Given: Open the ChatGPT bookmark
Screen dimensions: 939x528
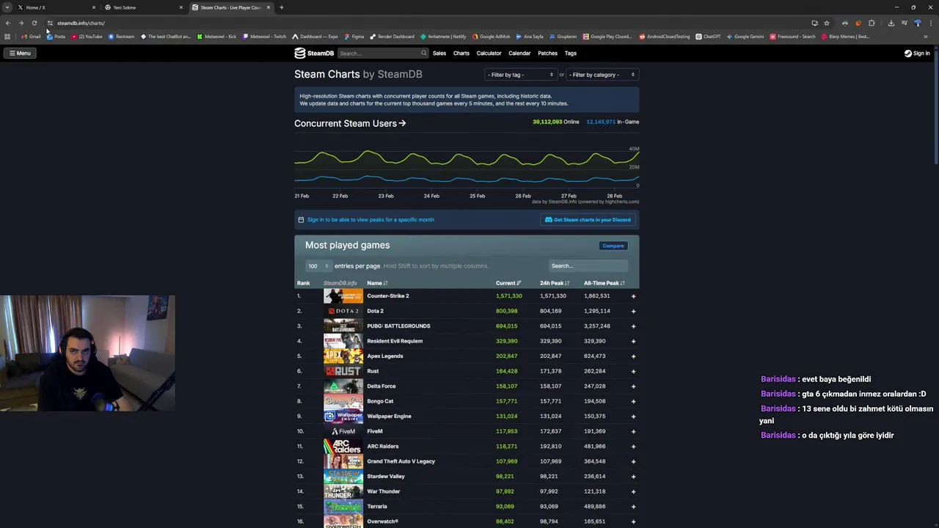Looking at the screenshot, I should click(x=708, y=37).
